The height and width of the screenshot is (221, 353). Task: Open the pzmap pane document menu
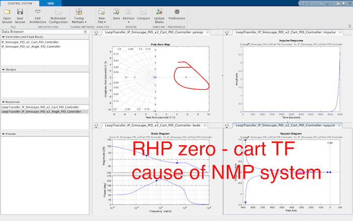pos(96,33)
